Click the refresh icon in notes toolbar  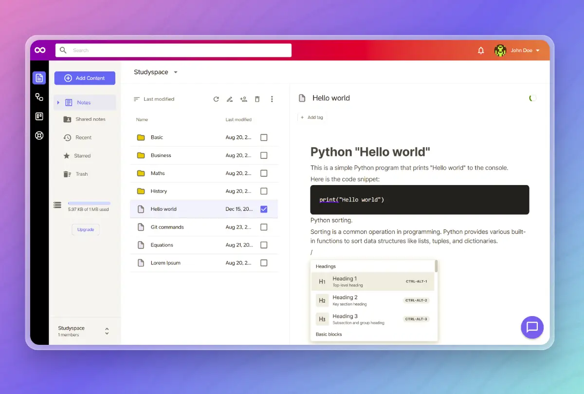pos(216,99)
